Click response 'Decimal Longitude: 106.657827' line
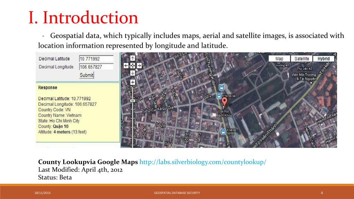 (67, 104)
